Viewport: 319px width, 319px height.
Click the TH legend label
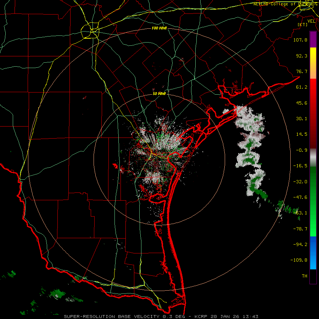point(304,276)
